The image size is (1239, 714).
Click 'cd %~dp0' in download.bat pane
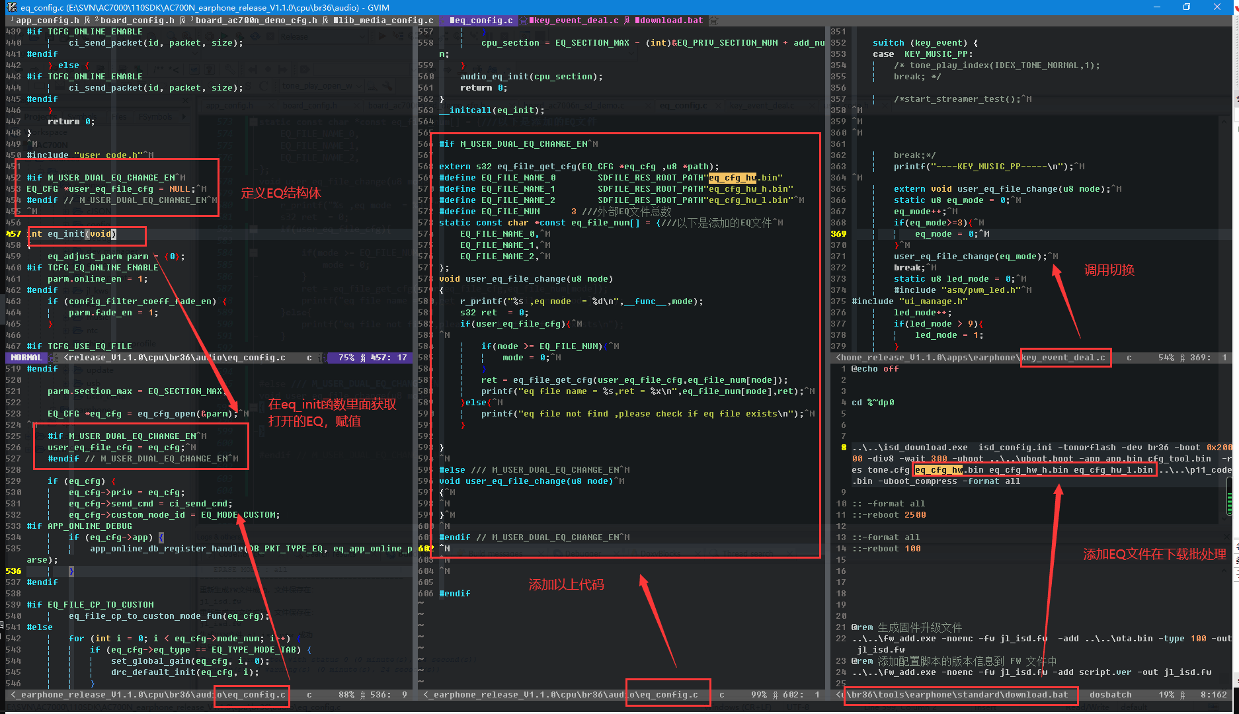tap(873, 403)
